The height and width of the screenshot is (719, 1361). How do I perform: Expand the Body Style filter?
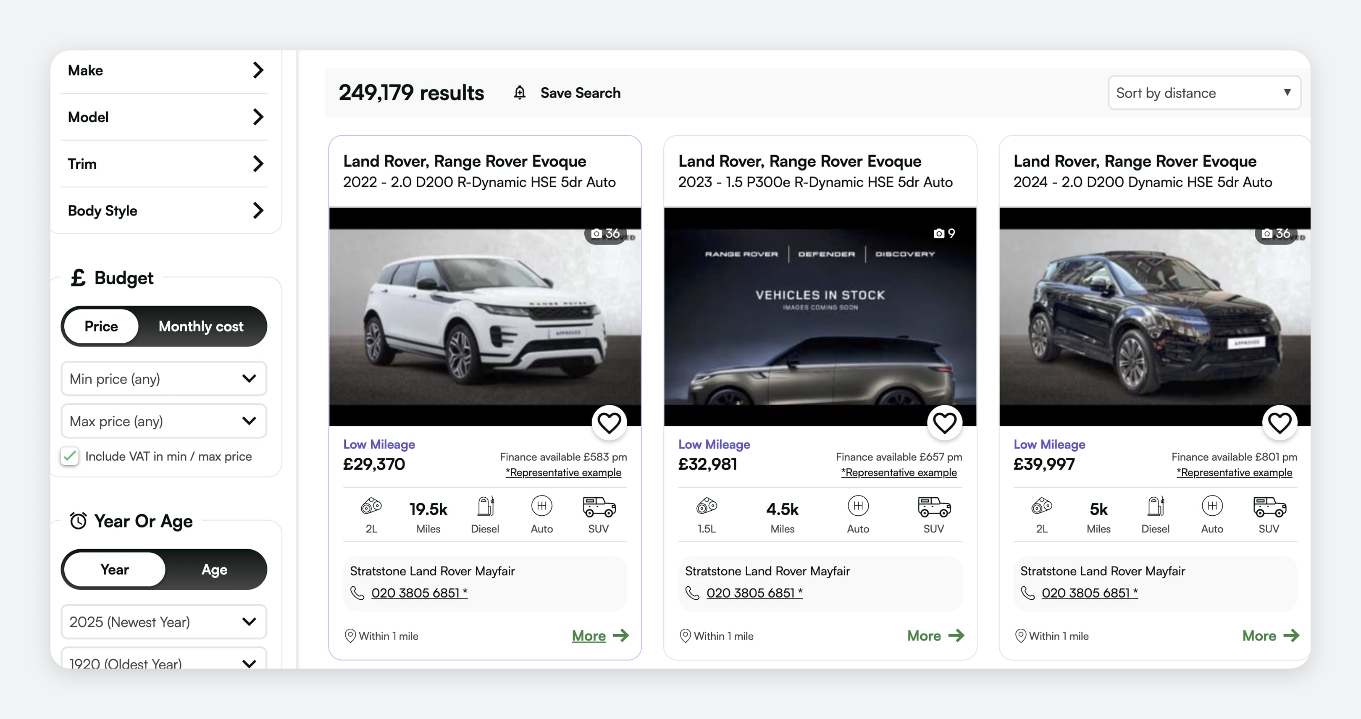tap(165, 211)
